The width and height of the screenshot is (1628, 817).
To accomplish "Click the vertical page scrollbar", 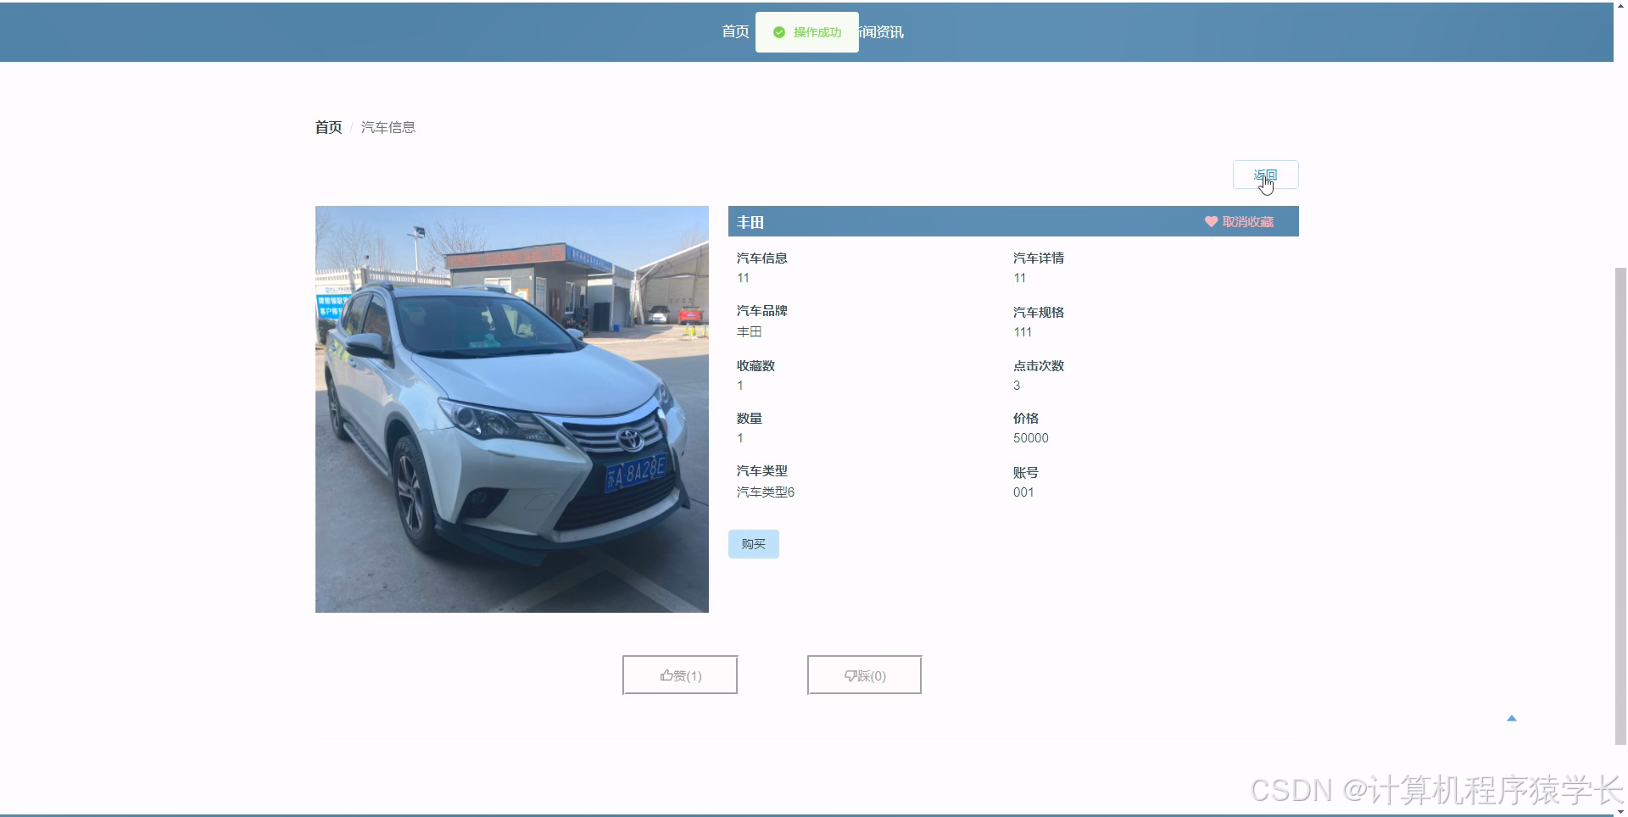I will [1620, 506].
